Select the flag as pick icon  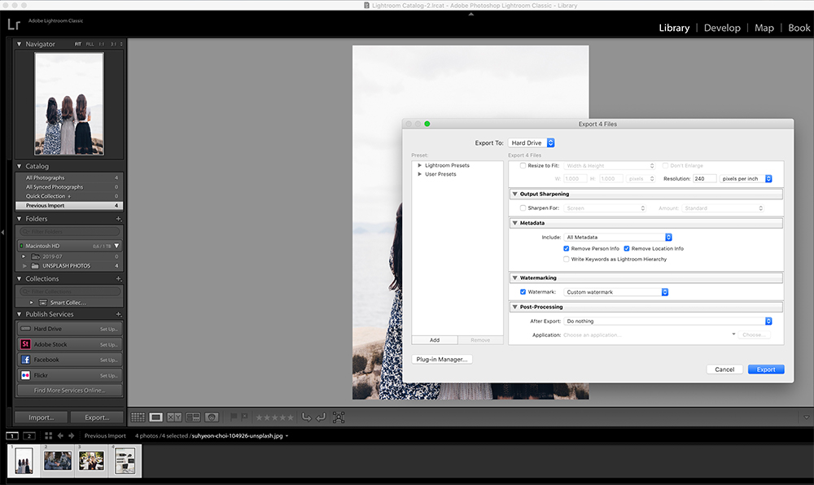point(233,417)
